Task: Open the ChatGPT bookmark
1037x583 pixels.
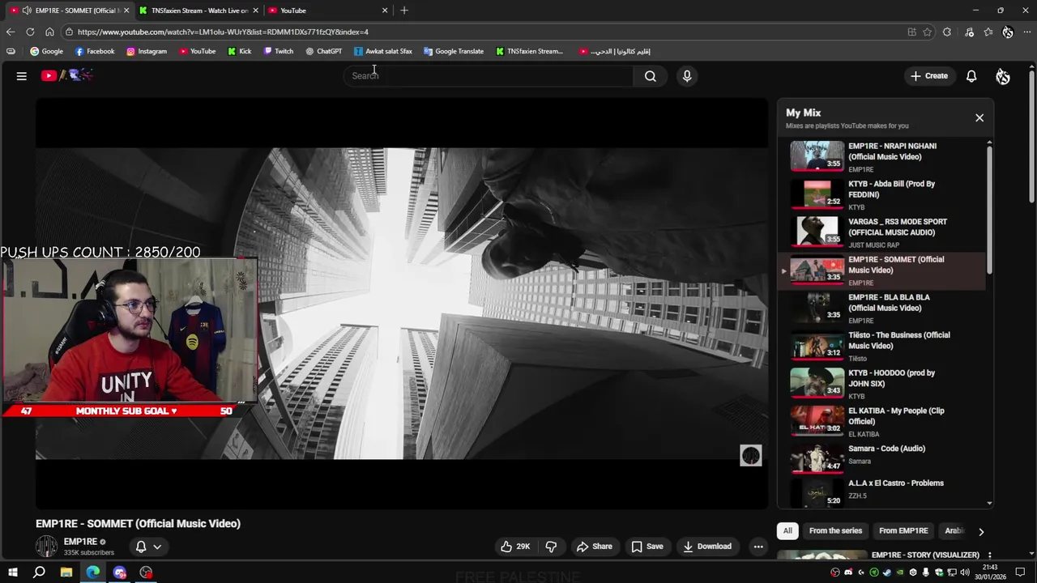Action: [323, 51]
